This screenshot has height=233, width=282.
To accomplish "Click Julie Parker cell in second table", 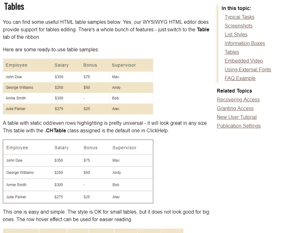I will 16,197.
